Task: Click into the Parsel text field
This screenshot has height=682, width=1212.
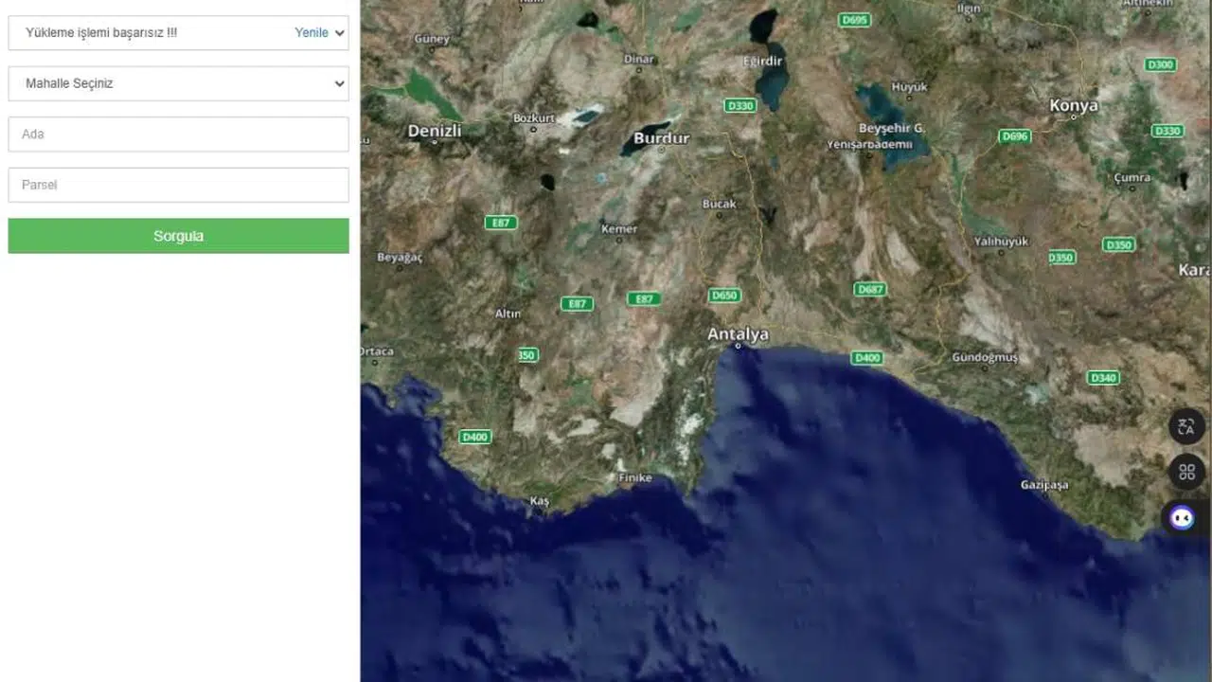Action: click(178, 185)
